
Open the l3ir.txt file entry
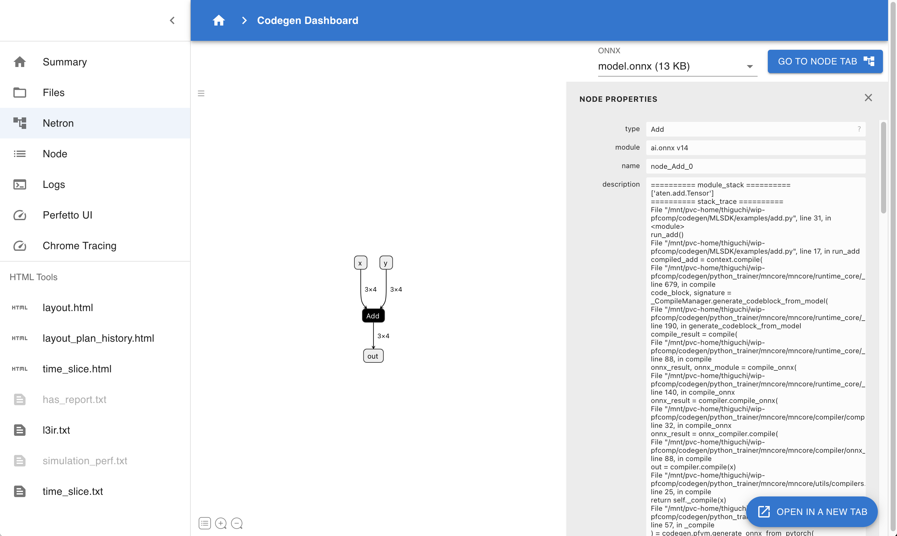(x=56, y=430)
